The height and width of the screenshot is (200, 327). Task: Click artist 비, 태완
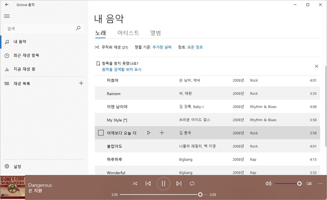[185, 93]
